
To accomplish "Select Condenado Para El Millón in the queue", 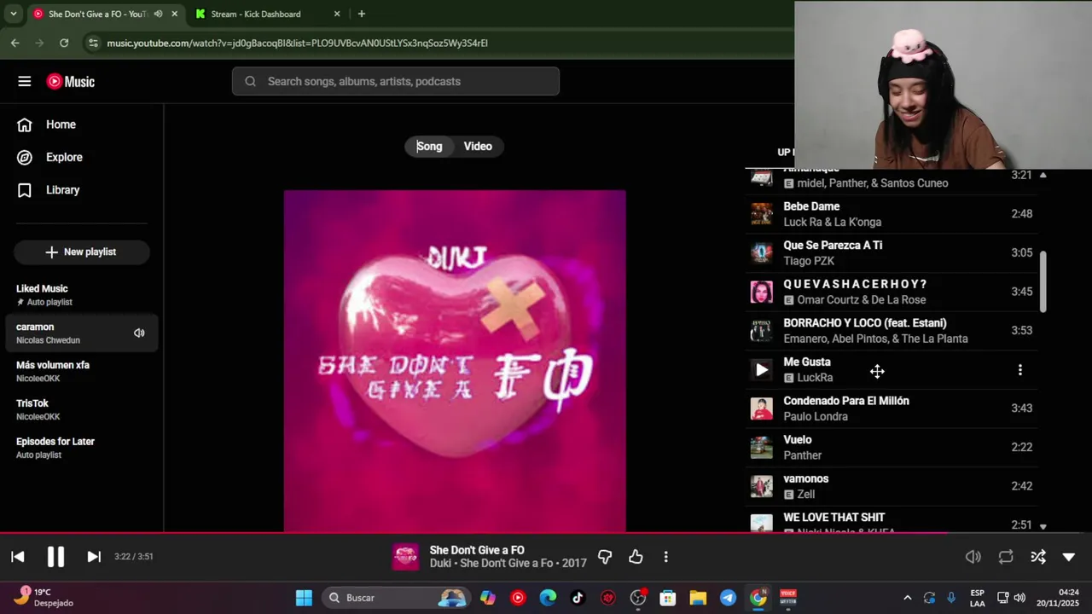I will (892, 408).
